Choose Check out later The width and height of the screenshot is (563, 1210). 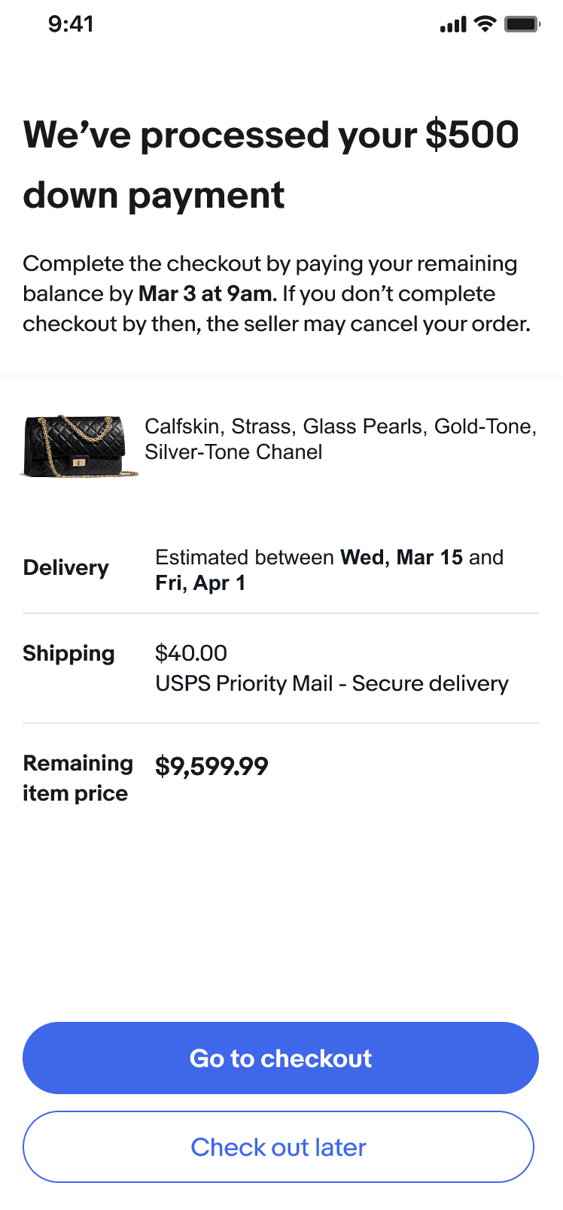tap(278, 1147)
